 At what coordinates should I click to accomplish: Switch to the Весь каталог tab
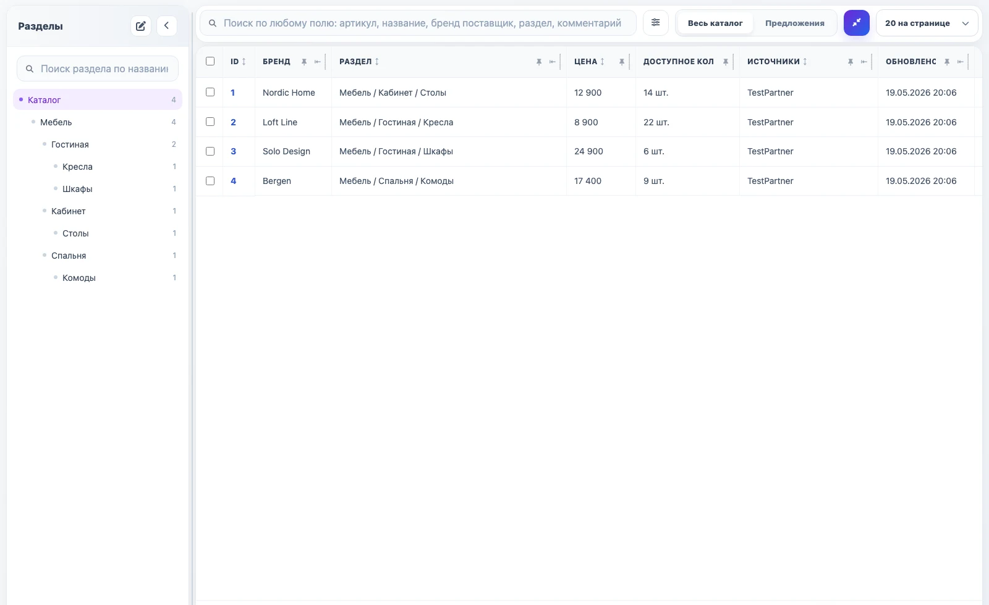click(715, 23)
